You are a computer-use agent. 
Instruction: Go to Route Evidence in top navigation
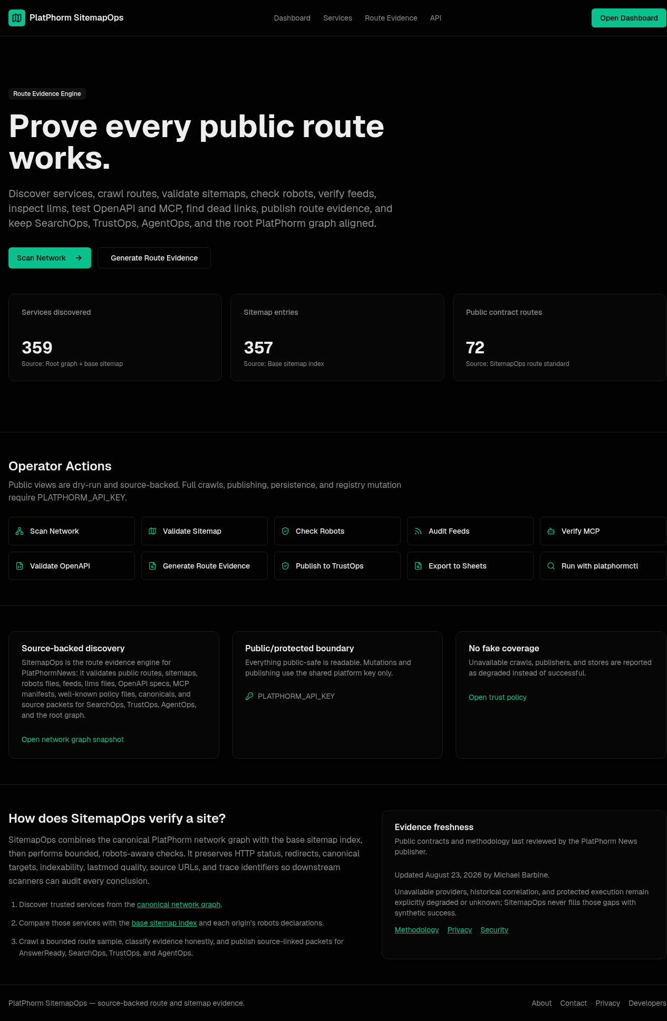point(391,18)
